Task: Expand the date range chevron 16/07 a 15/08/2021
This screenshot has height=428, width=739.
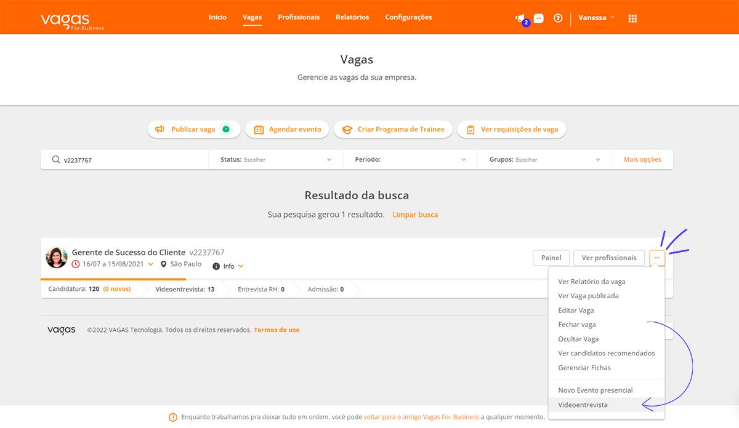Action: tap(151, 264)
